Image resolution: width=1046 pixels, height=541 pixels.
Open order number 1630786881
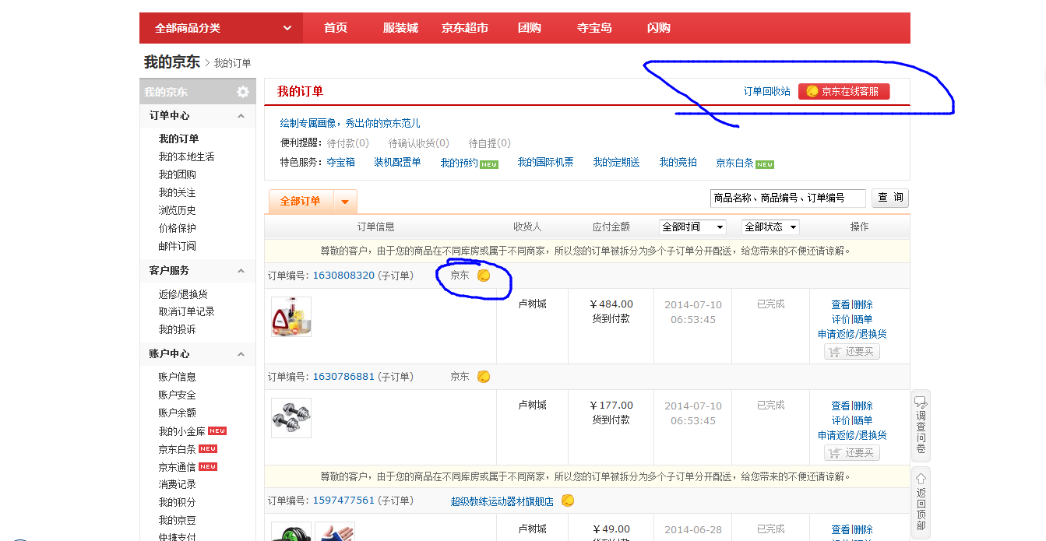tap(343, 377)
